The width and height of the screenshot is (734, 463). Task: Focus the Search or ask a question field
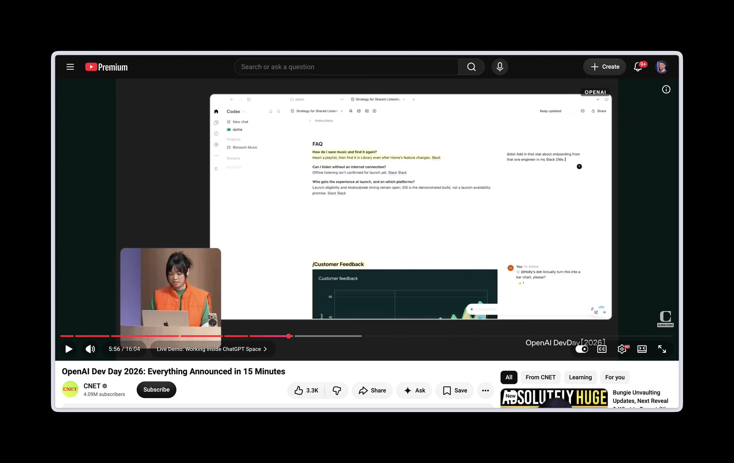(346, 67)
